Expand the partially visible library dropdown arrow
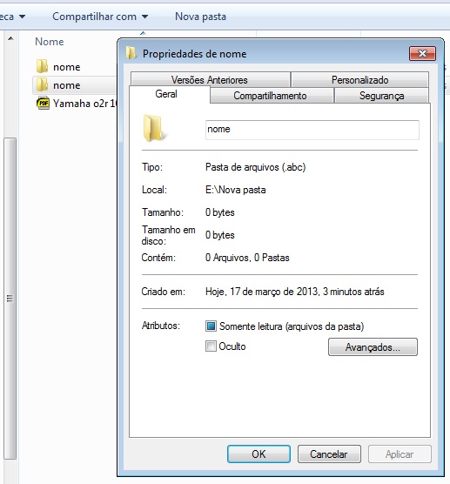 click(x=22, y=17)
